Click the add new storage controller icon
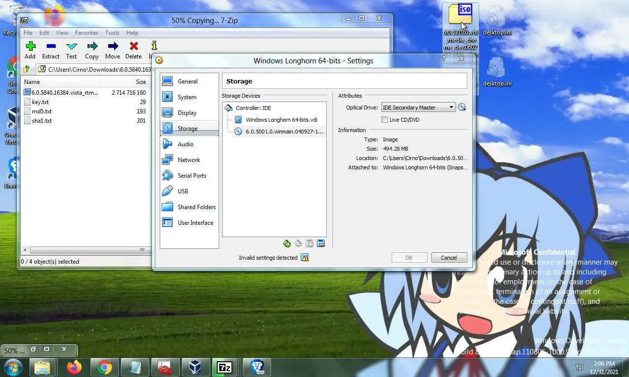629x377 pixels. (x=287, y=243)
